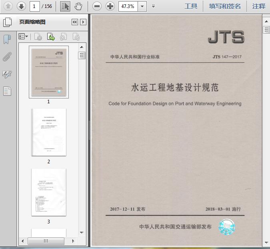Click the zoom out minus button
Viewport: 270px width, 249px height.
[x=97, y=6]
